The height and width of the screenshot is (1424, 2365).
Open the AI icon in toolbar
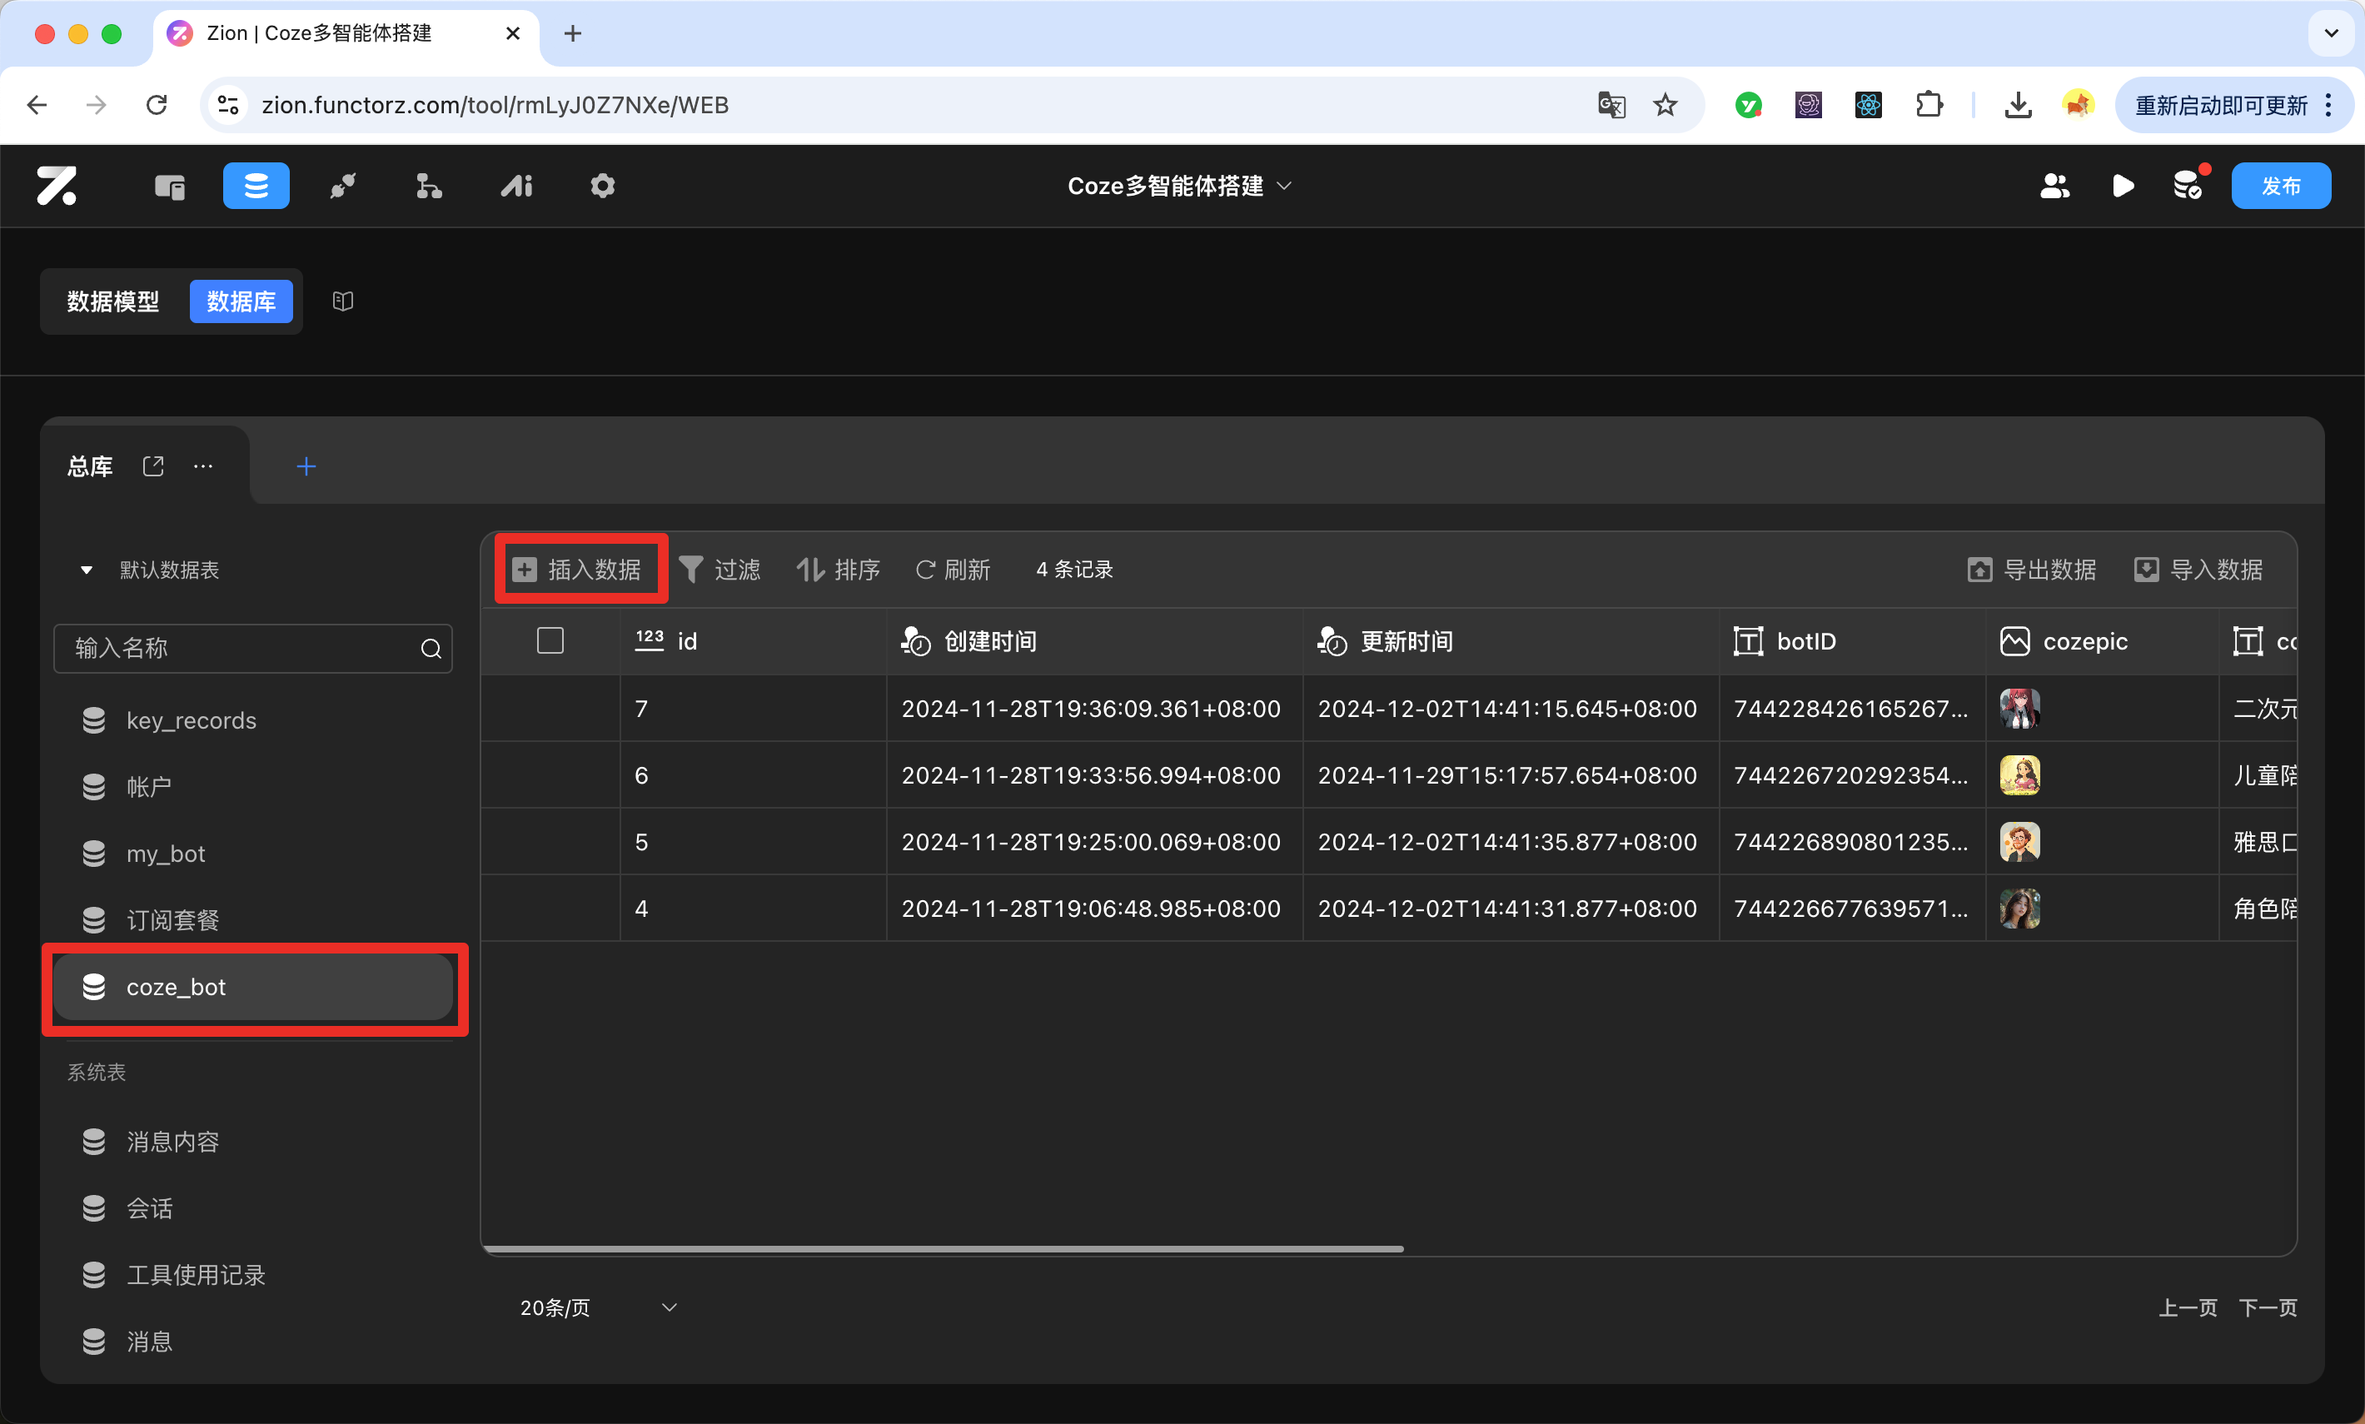pyautogui.click(x=516, y=187)
